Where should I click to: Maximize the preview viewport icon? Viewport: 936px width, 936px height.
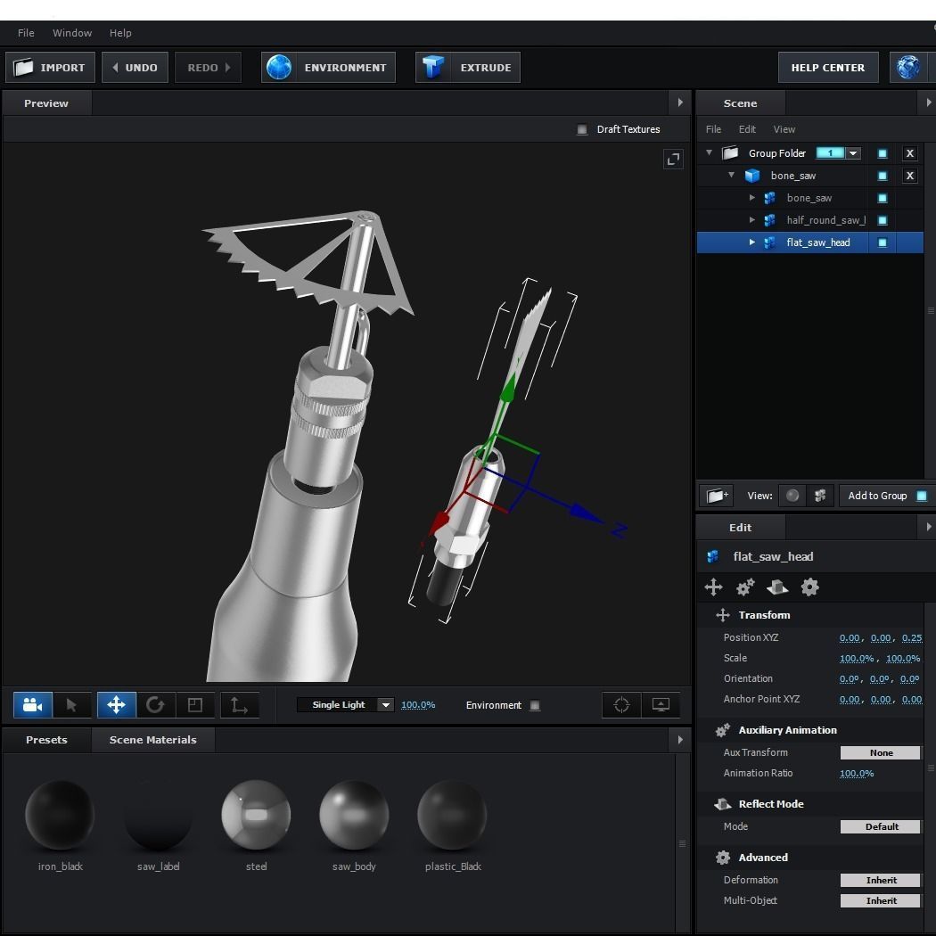point(673,160)
